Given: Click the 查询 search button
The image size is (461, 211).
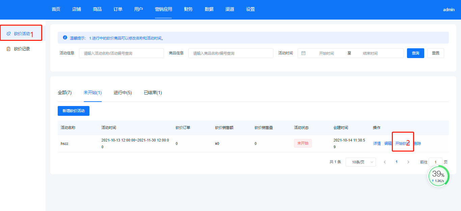Looking at the screenshot, I should tap(415, 53).
